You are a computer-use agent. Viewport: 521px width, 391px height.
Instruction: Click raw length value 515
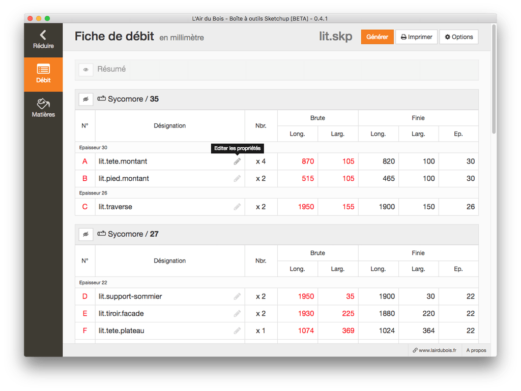308,178
